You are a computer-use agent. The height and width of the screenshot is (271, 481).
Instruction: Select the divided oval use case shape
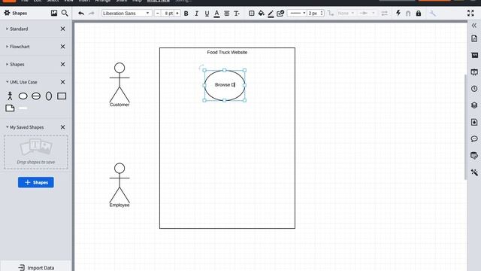tap(36, 96)
